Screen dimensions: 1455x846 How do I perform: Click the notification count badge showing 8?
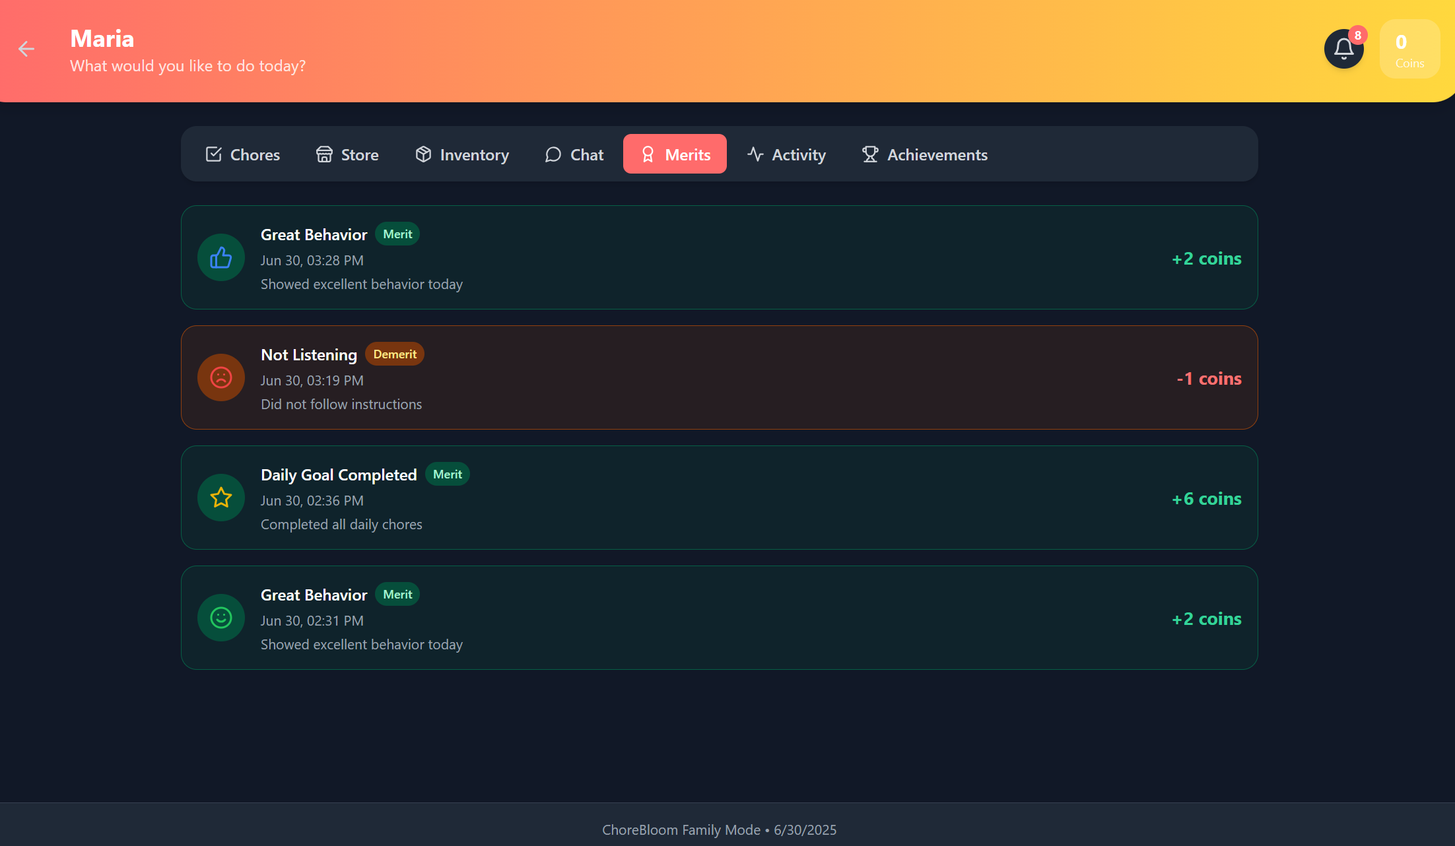click(1357, 36)
